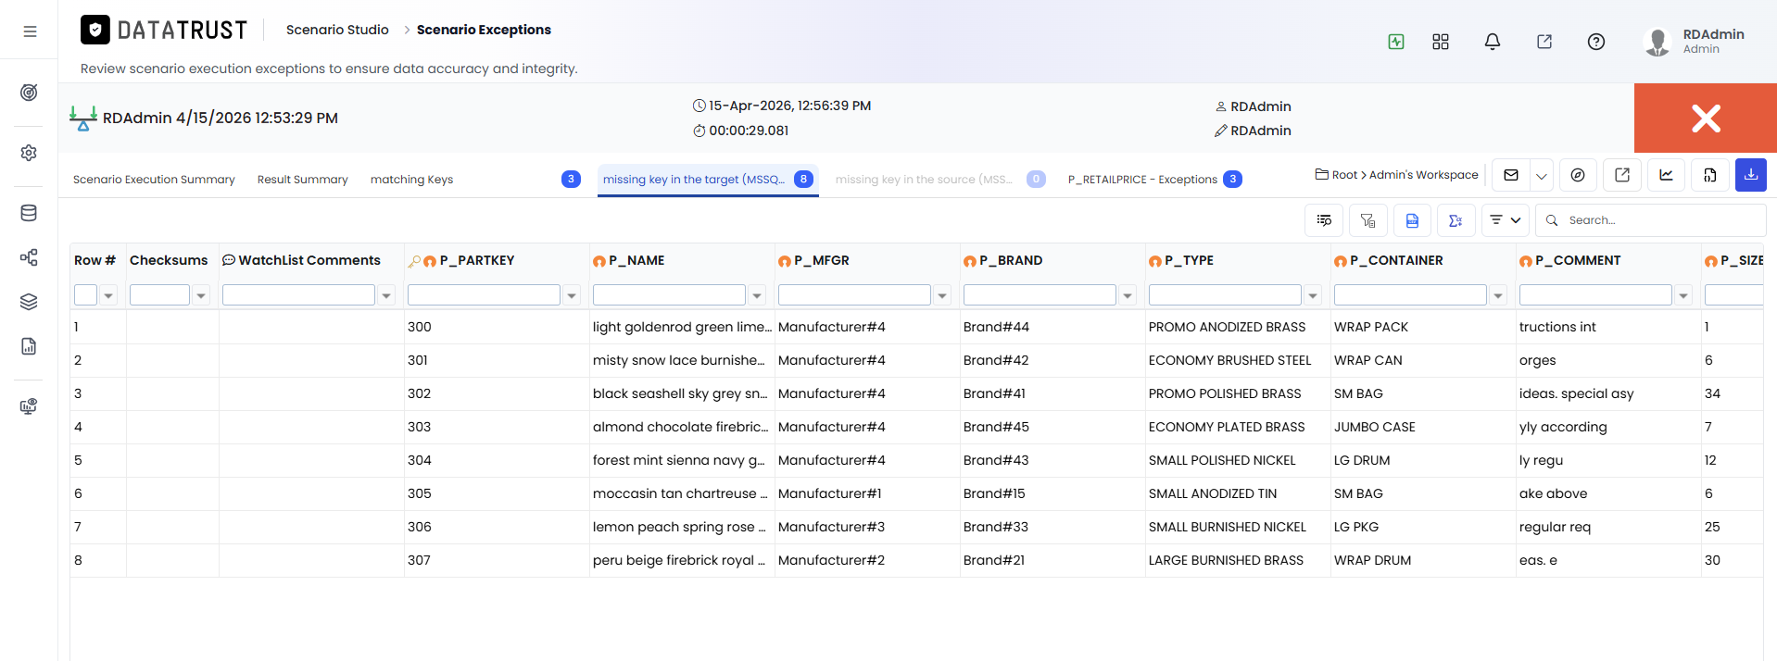Viewport: 1777px width, 661px height.
Task: Open WatchList Comments filter dropdown
Action: [386, 296]
